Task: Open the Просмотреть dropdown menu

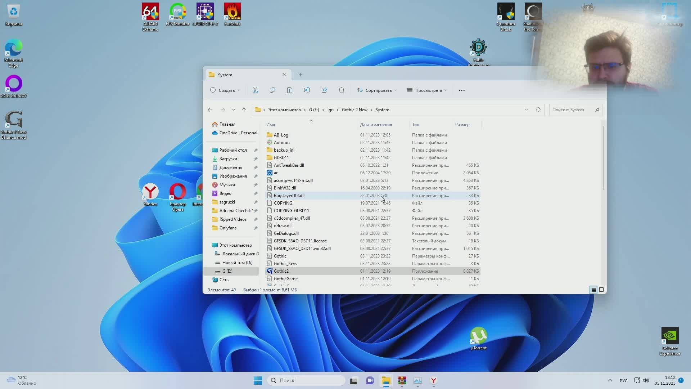Action: pyautogui.click(x=426, y=90)
